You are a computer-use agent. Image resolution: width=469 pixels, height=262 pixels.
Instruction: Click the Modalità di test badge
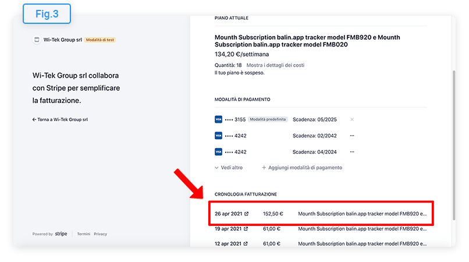pyautogui.click(x=100, y=40)
